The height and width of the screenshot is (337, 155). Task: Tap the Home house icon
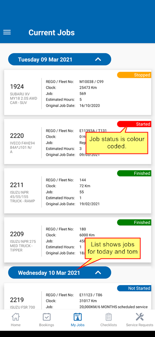pyautogui.click(x=16, y=317)
